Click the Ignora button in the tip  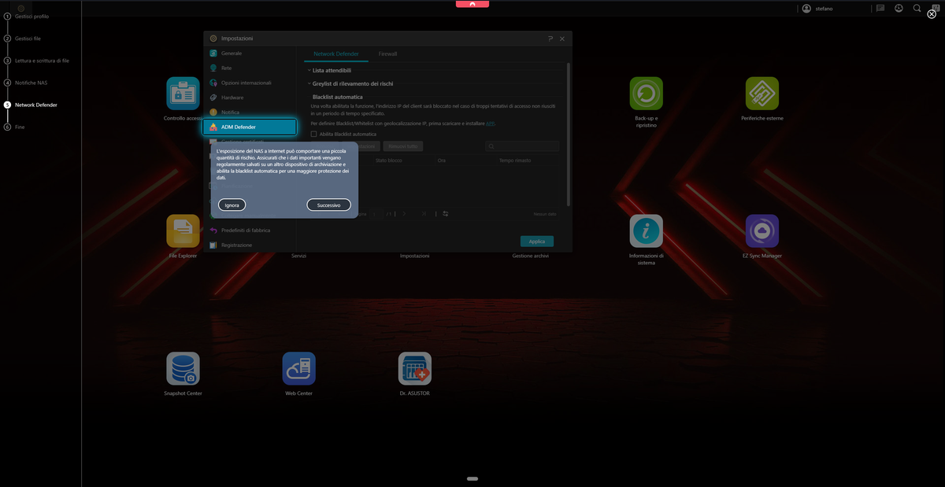point(232,205)
